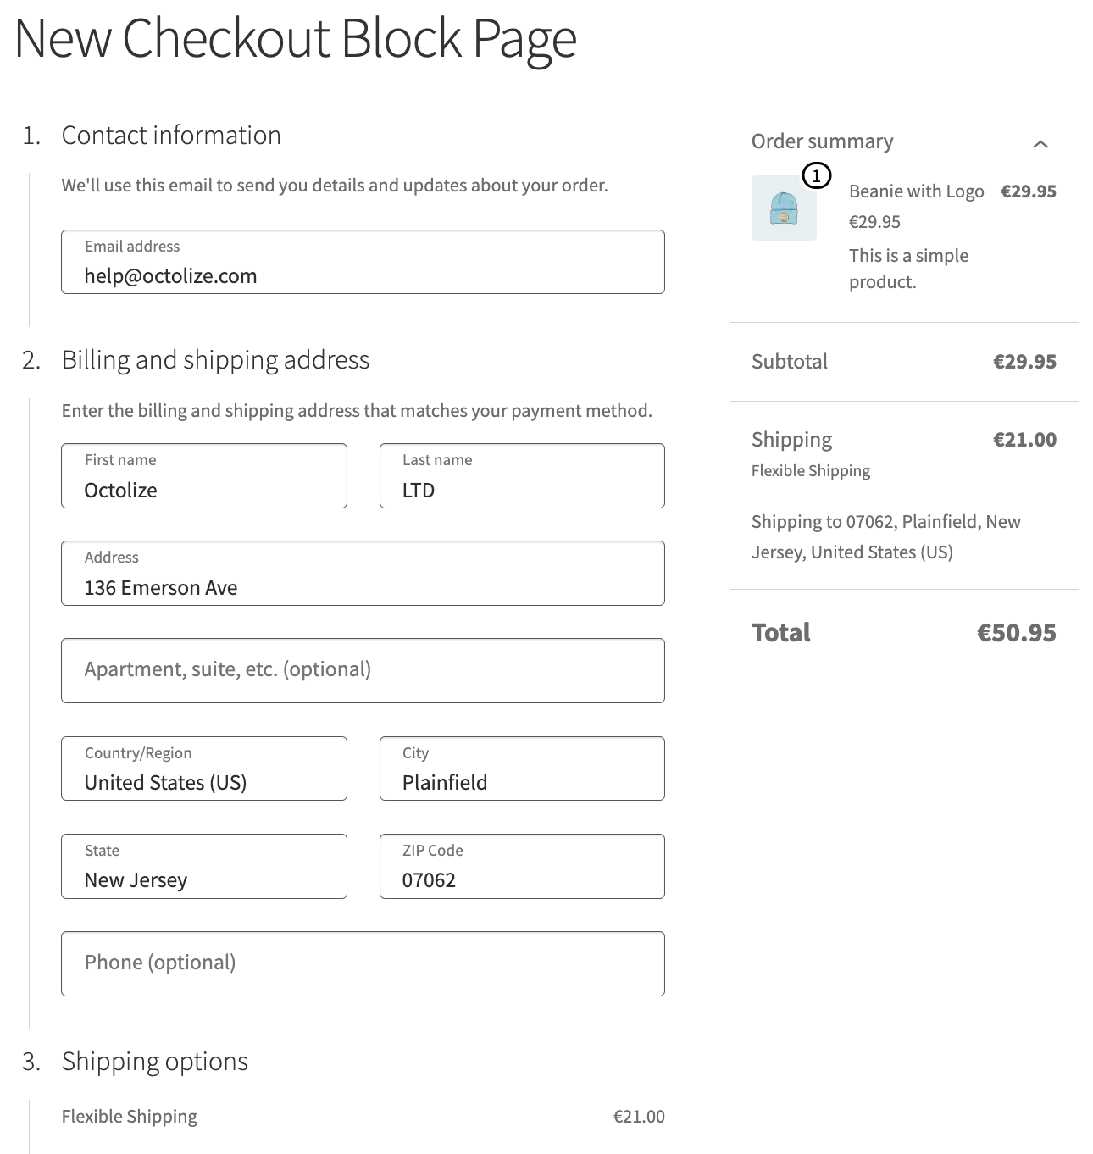
Task: Click the Contact information section heading
Action: click(x=171, y=136)
